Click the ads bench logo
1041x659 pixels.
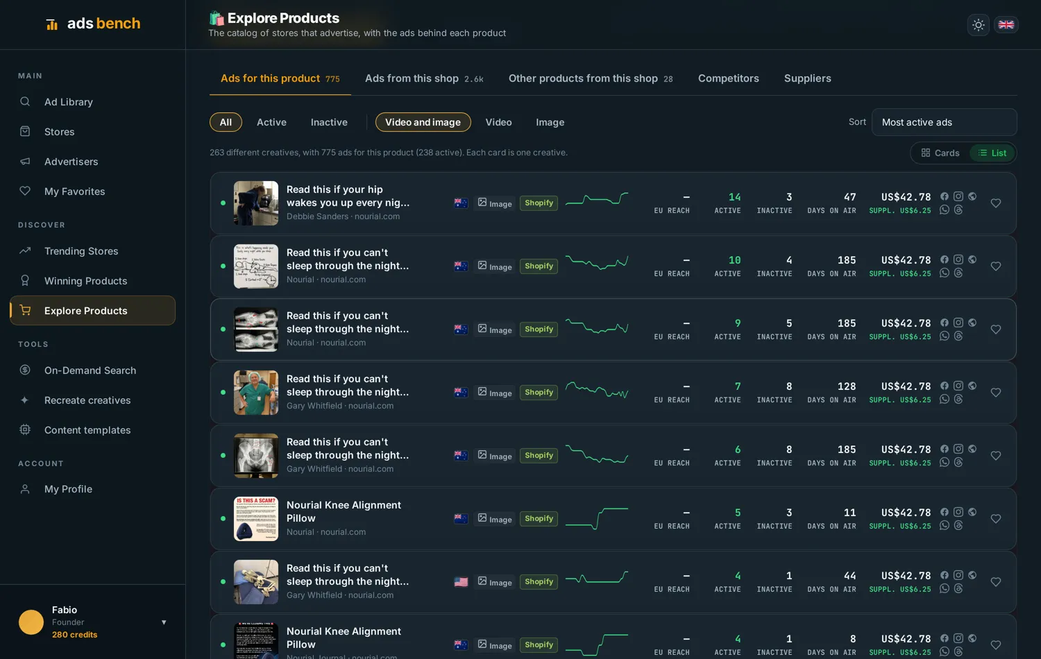(93, 24)
